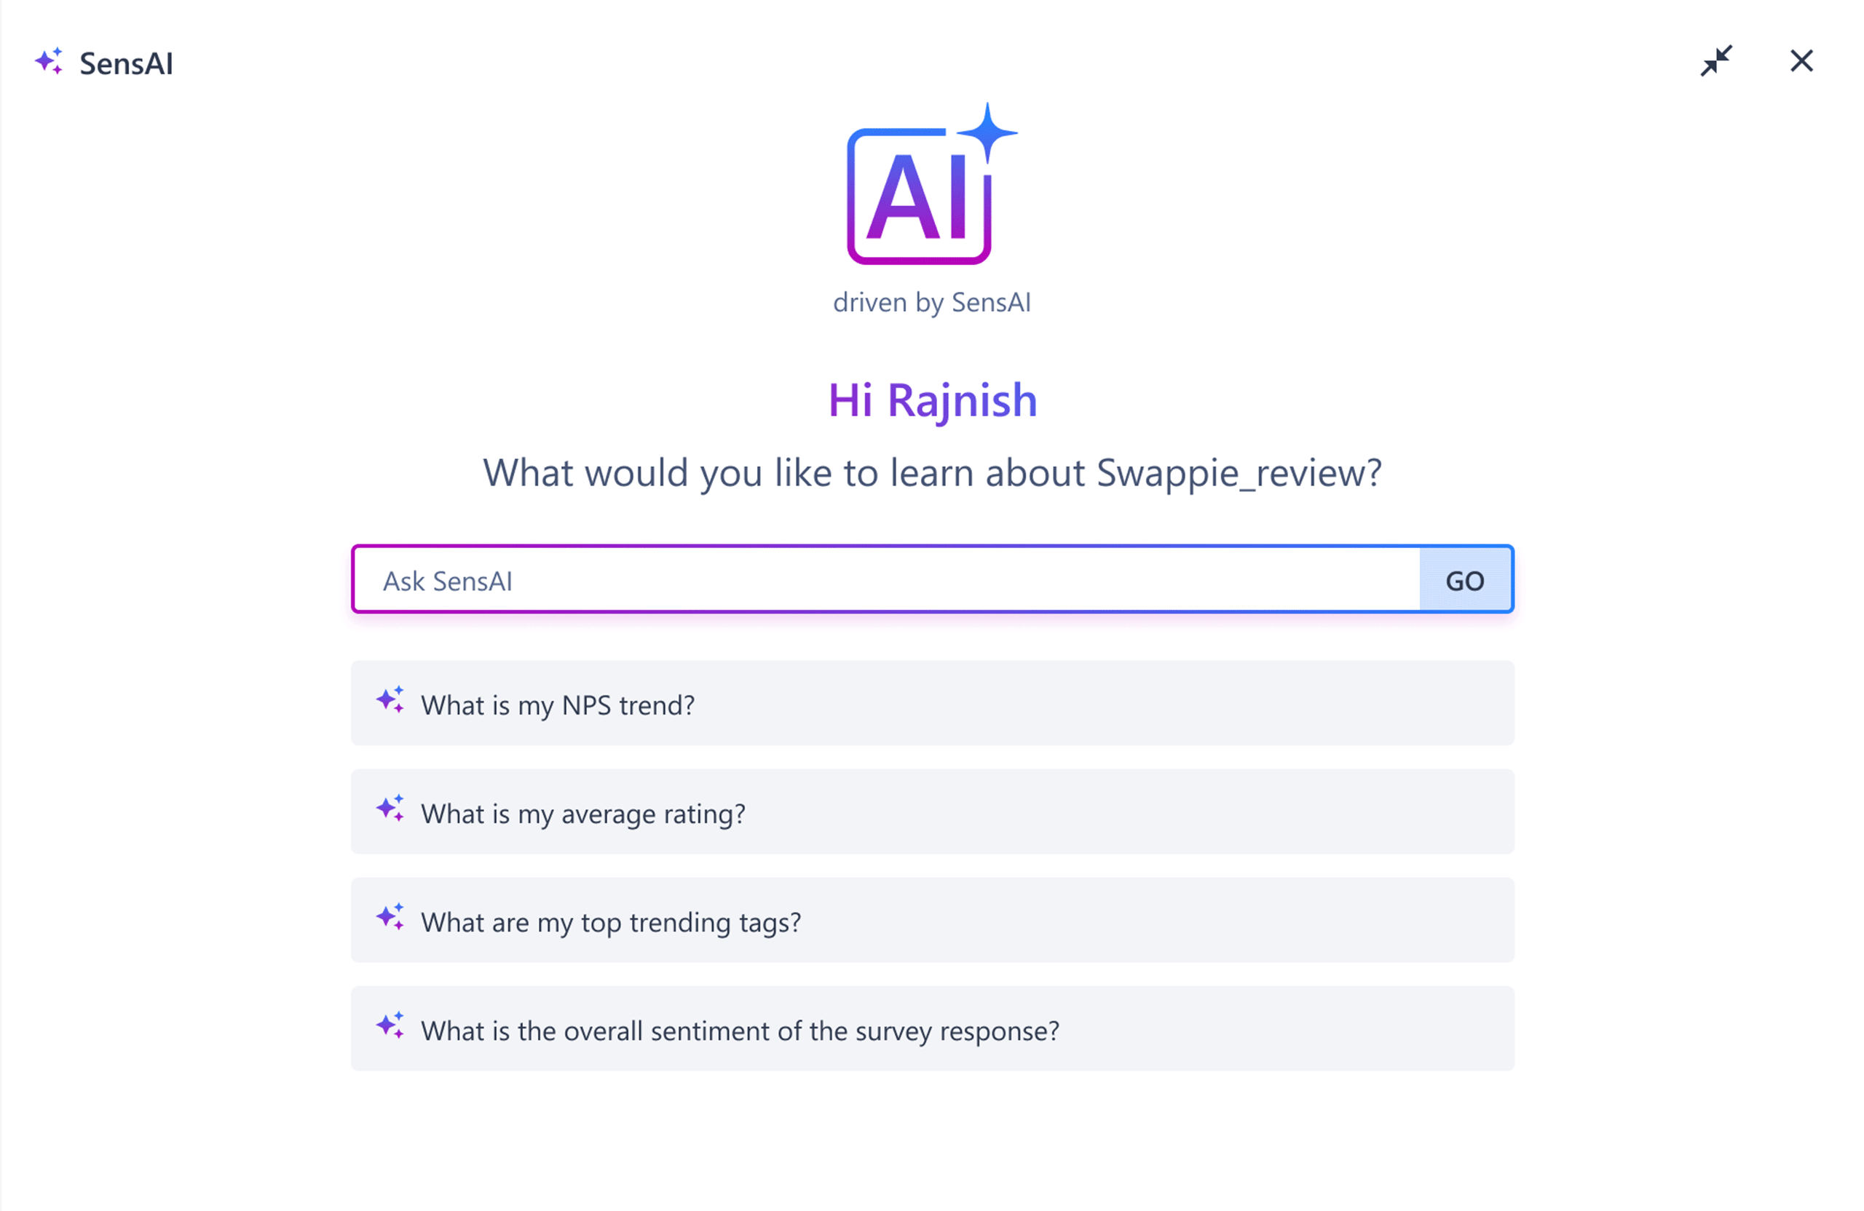Choose 'What is my average rating?' suggestion
Image resolution: width=1864 pixels, height=1211 pixels.
(x=583, y=814)
